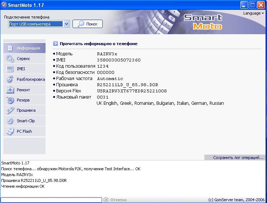Click the firmware value R252211LD_U_85.98.D0R in info list
The height and width of the screenshot is (203, 267).
coord(127,85)
